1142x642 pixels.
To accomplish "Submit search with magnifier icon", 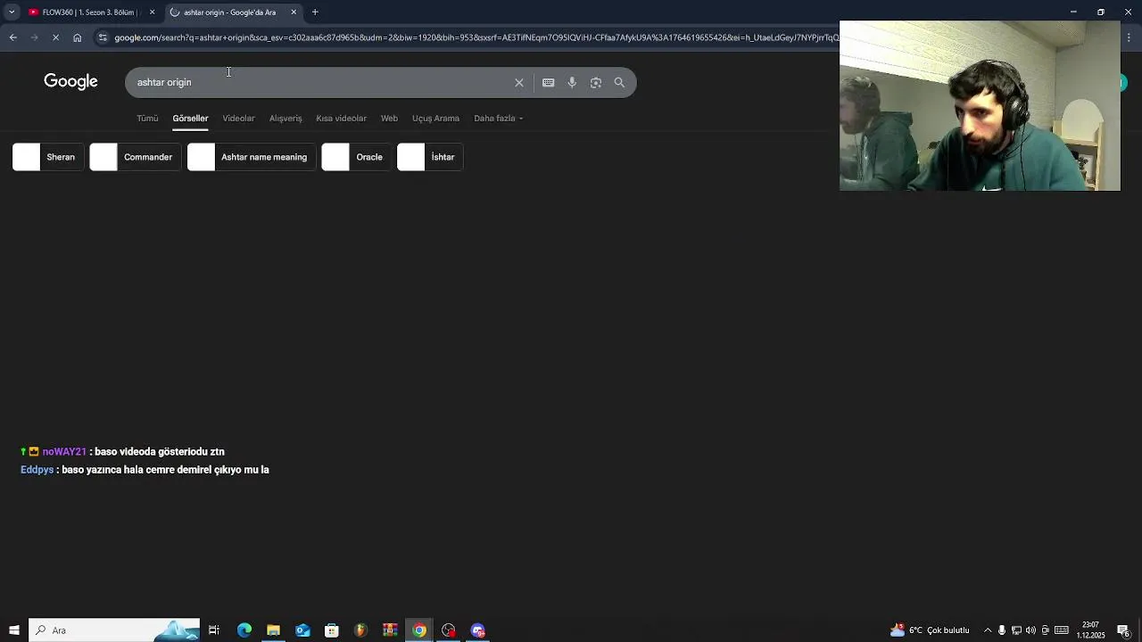I will click(619, 82).
